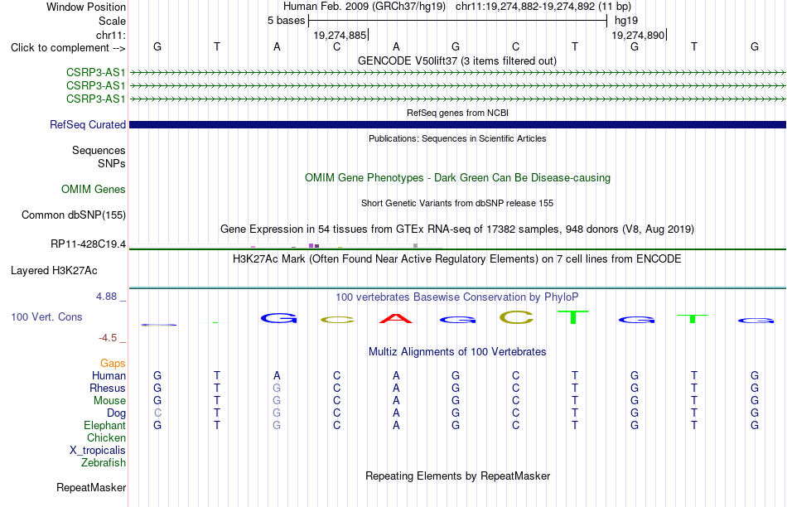The image size is (787, 507).
Task: Open the GENCODE V50lift37 track title
Action: tap(457, 60)
